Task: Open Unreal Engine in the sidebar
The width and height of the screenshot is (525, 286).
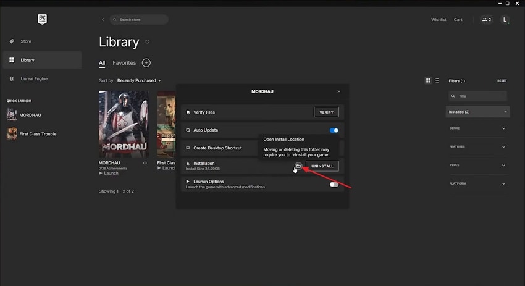Action: click(x=42, y=78)
